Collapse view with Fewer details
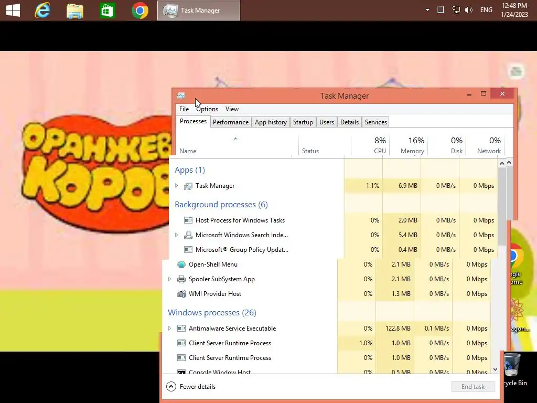Image resolution: width=537 pixels, height=403 pixels. pyautogui.click(x=191, y=387)
